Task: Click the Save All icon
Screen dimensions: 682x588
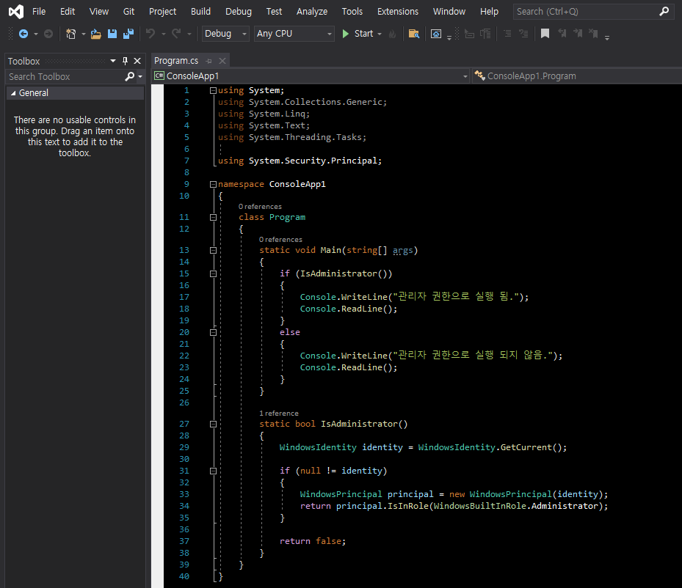Action: (128, 34)
